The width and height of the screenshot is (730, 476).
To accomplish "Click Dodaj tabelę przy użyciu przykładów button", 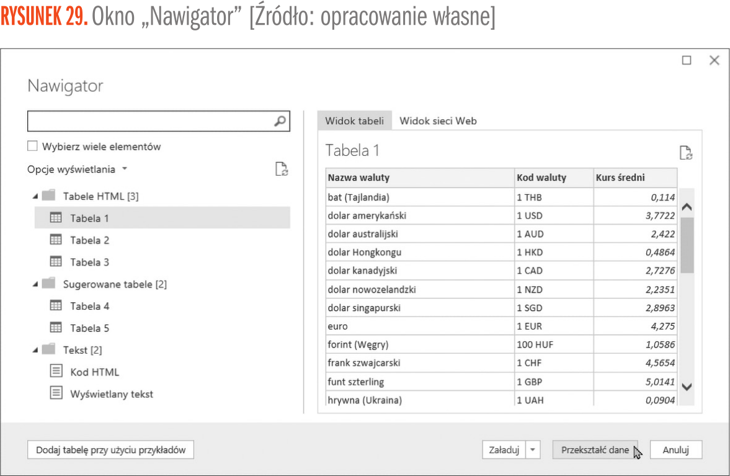I will click(x=110, y=451).
